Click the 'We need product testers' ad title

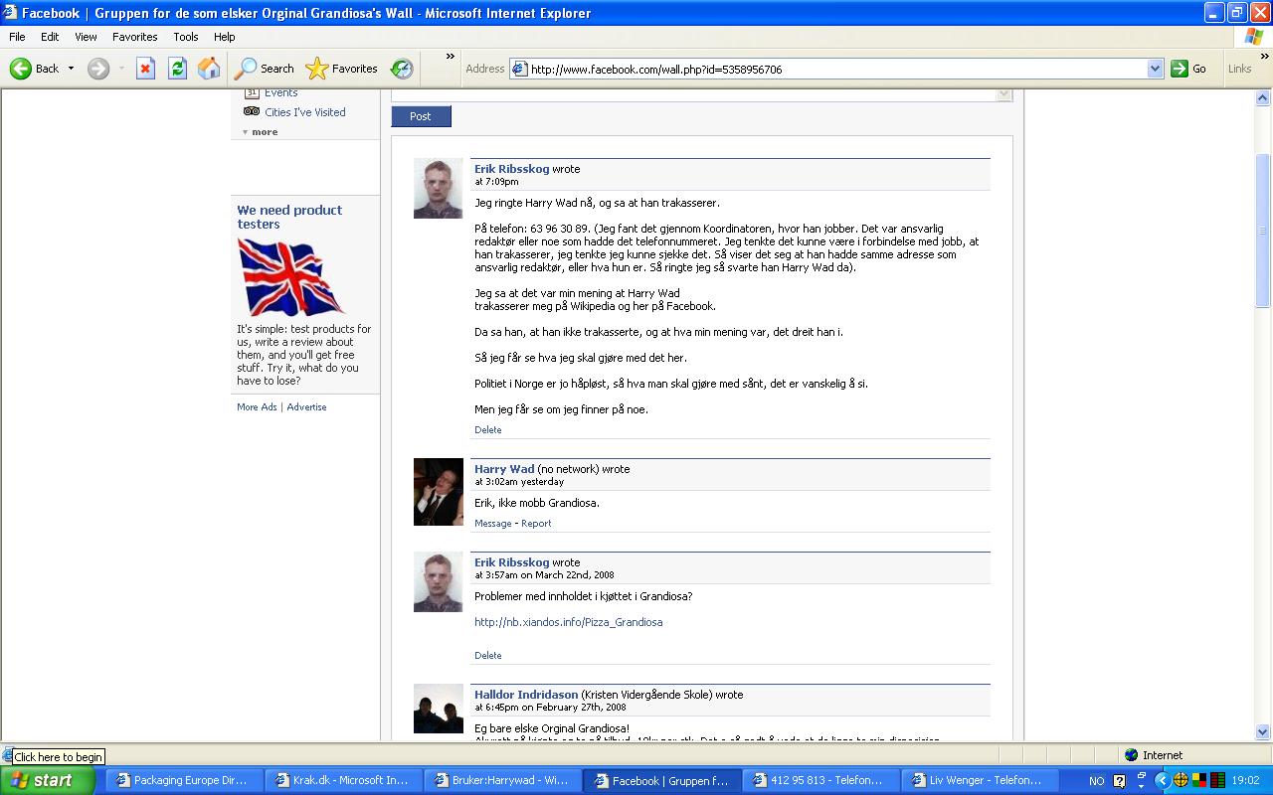(289, 217)
